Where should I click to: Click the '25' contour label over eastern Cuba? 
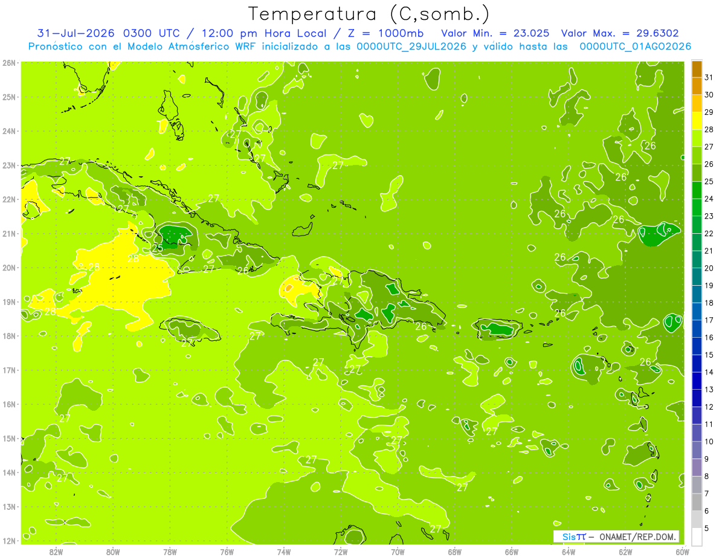(158, 248)
